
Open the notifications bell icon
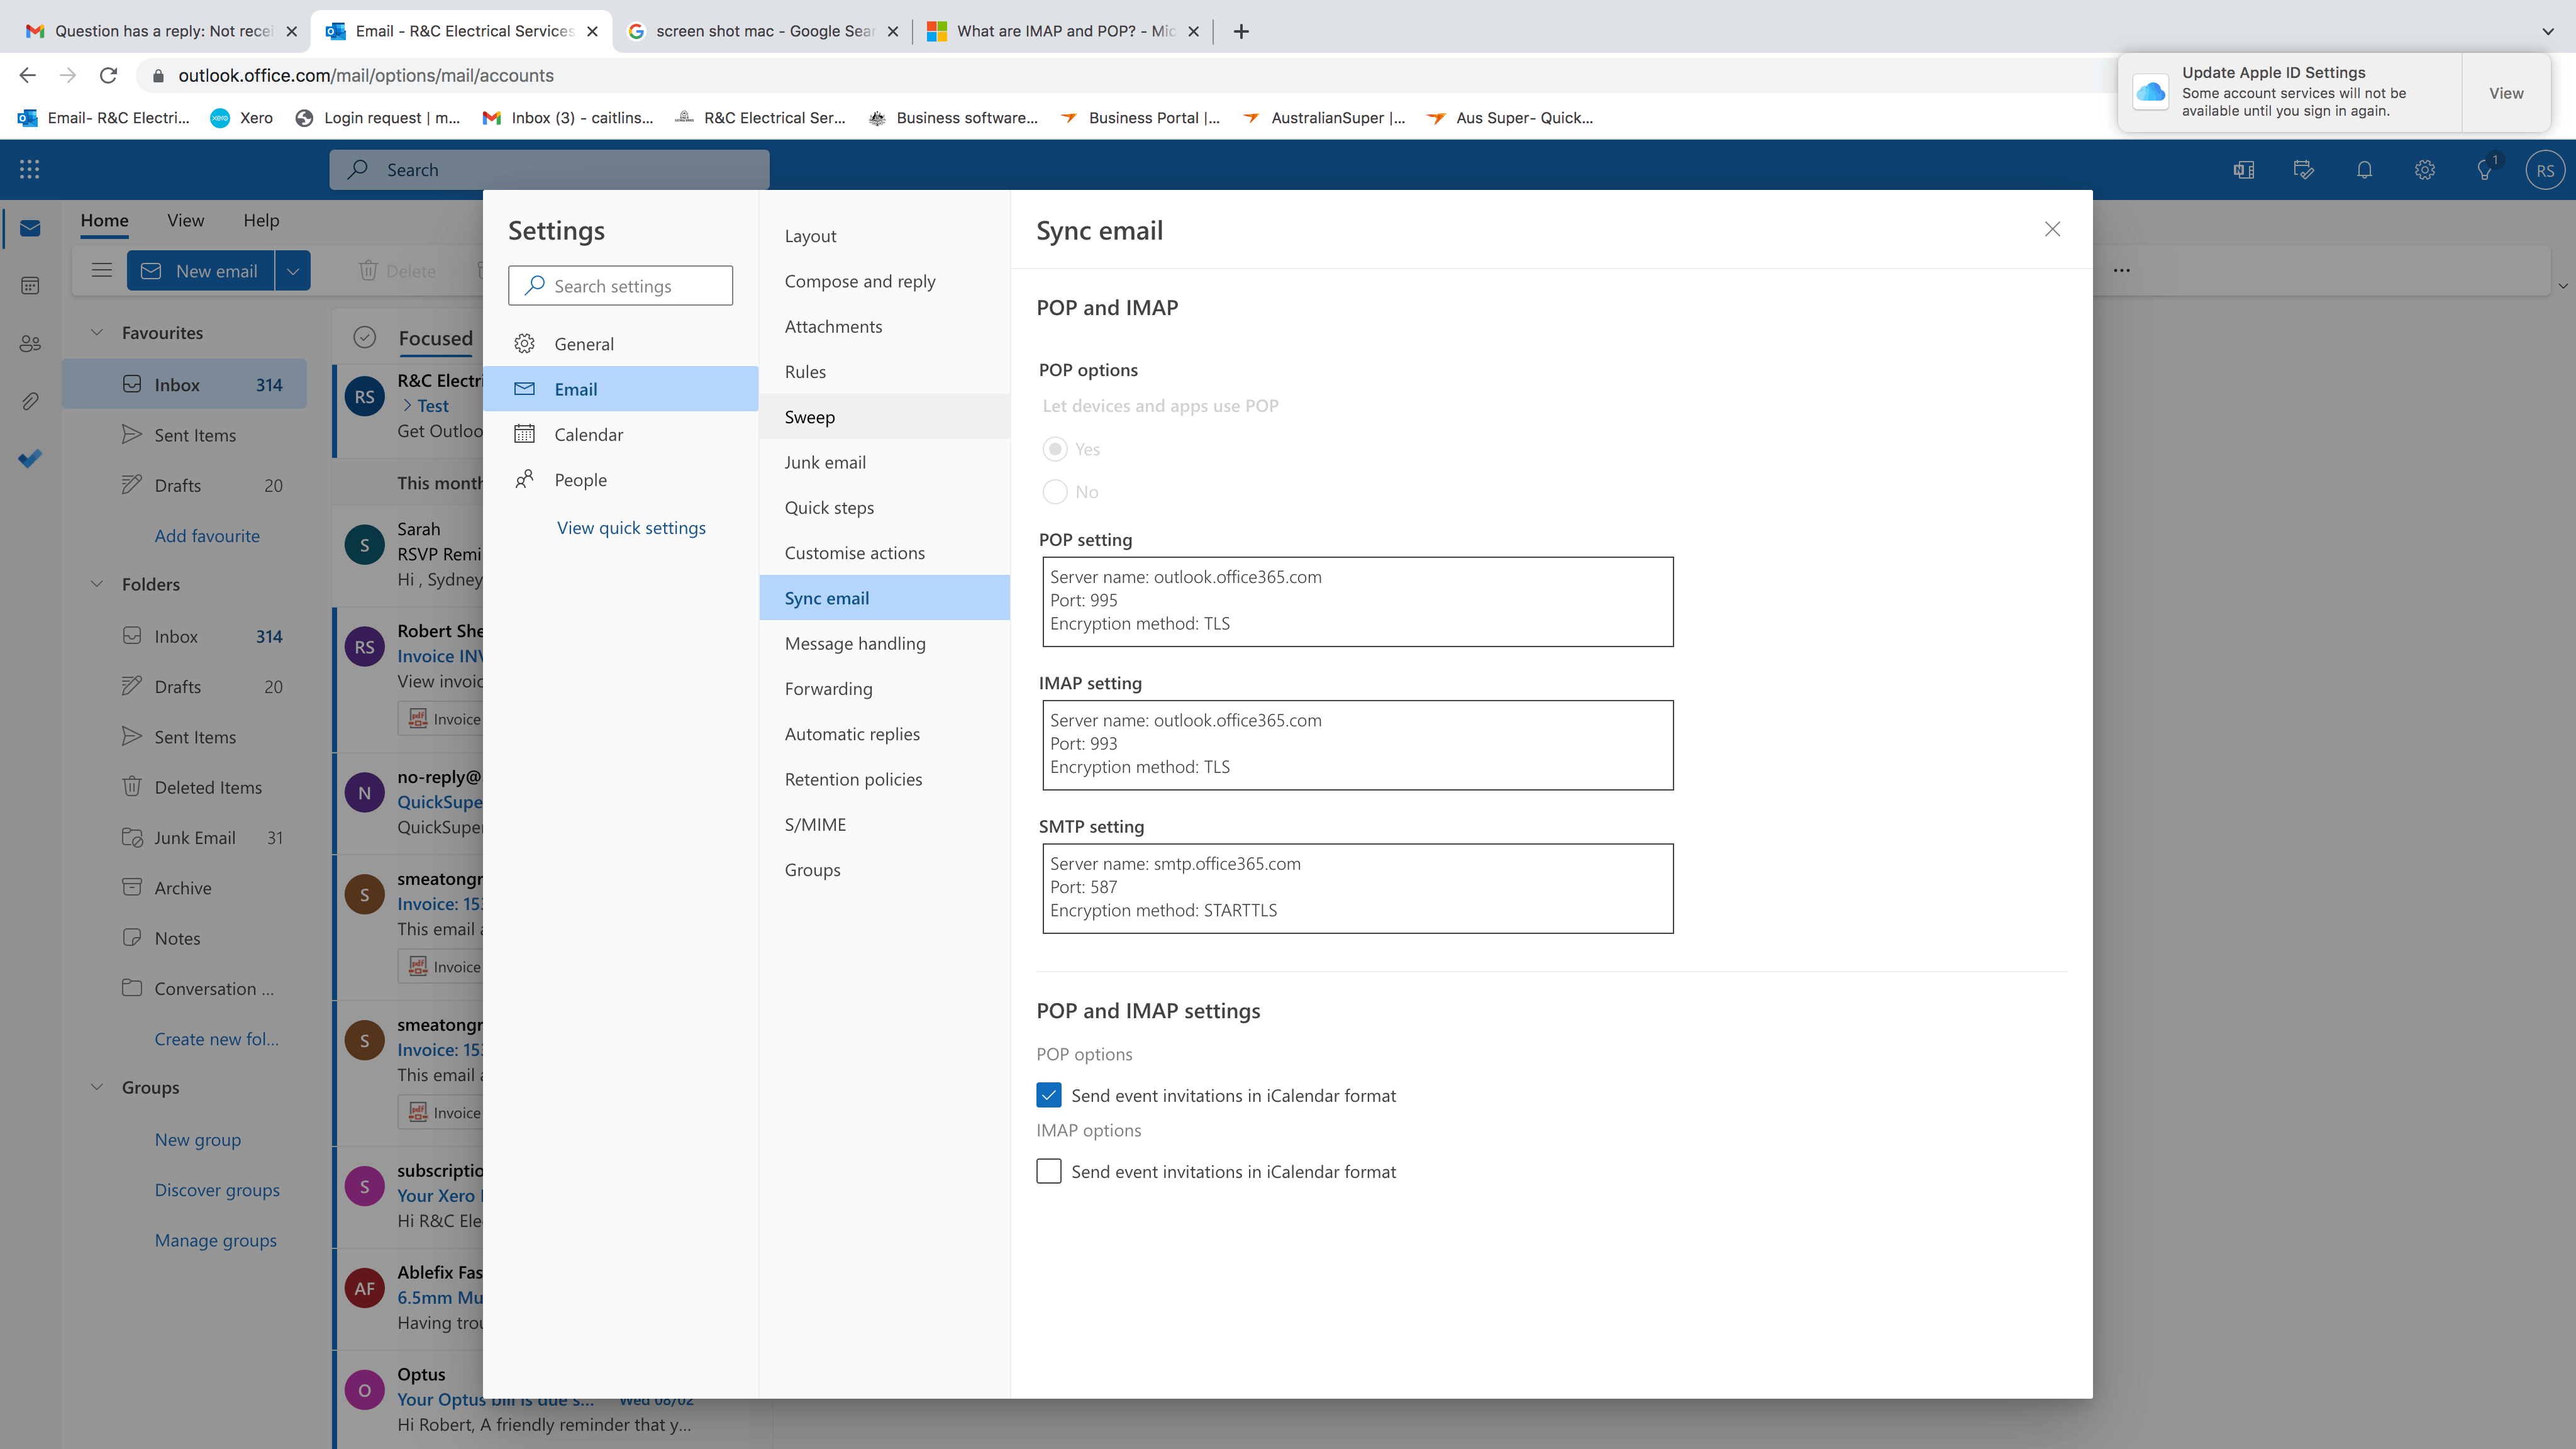pyautogui.click(x=2364, y=170)
